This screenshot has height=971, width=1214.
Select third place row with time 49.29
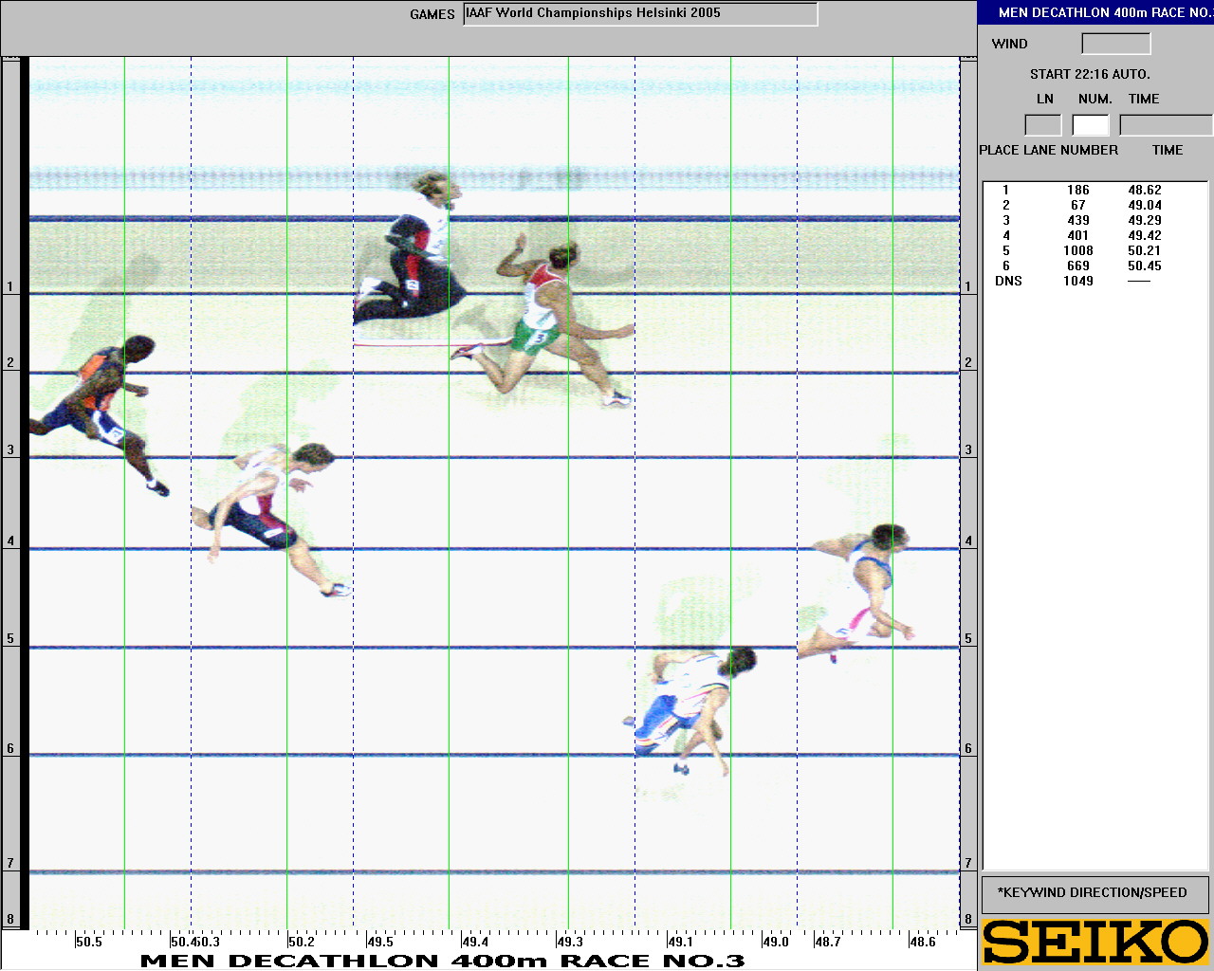click(x=1078, y=221)
